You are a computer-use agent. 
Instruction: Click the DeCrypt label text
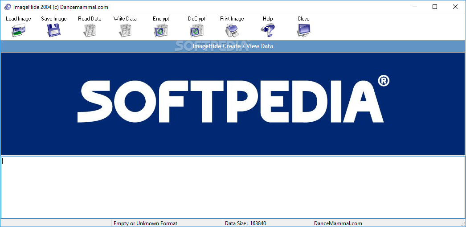pos(196,19)
